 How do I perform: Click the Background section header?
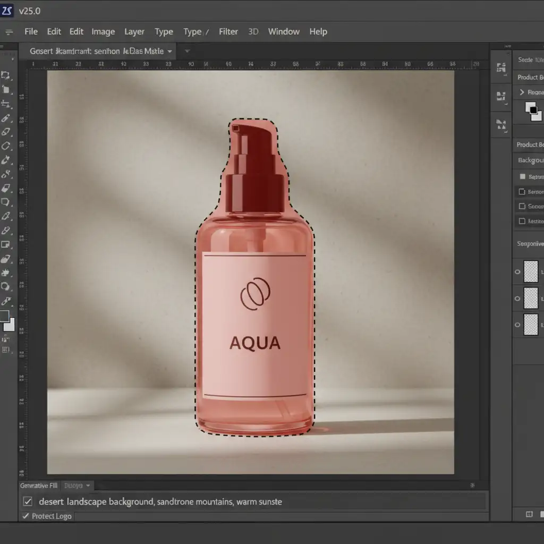530,160
